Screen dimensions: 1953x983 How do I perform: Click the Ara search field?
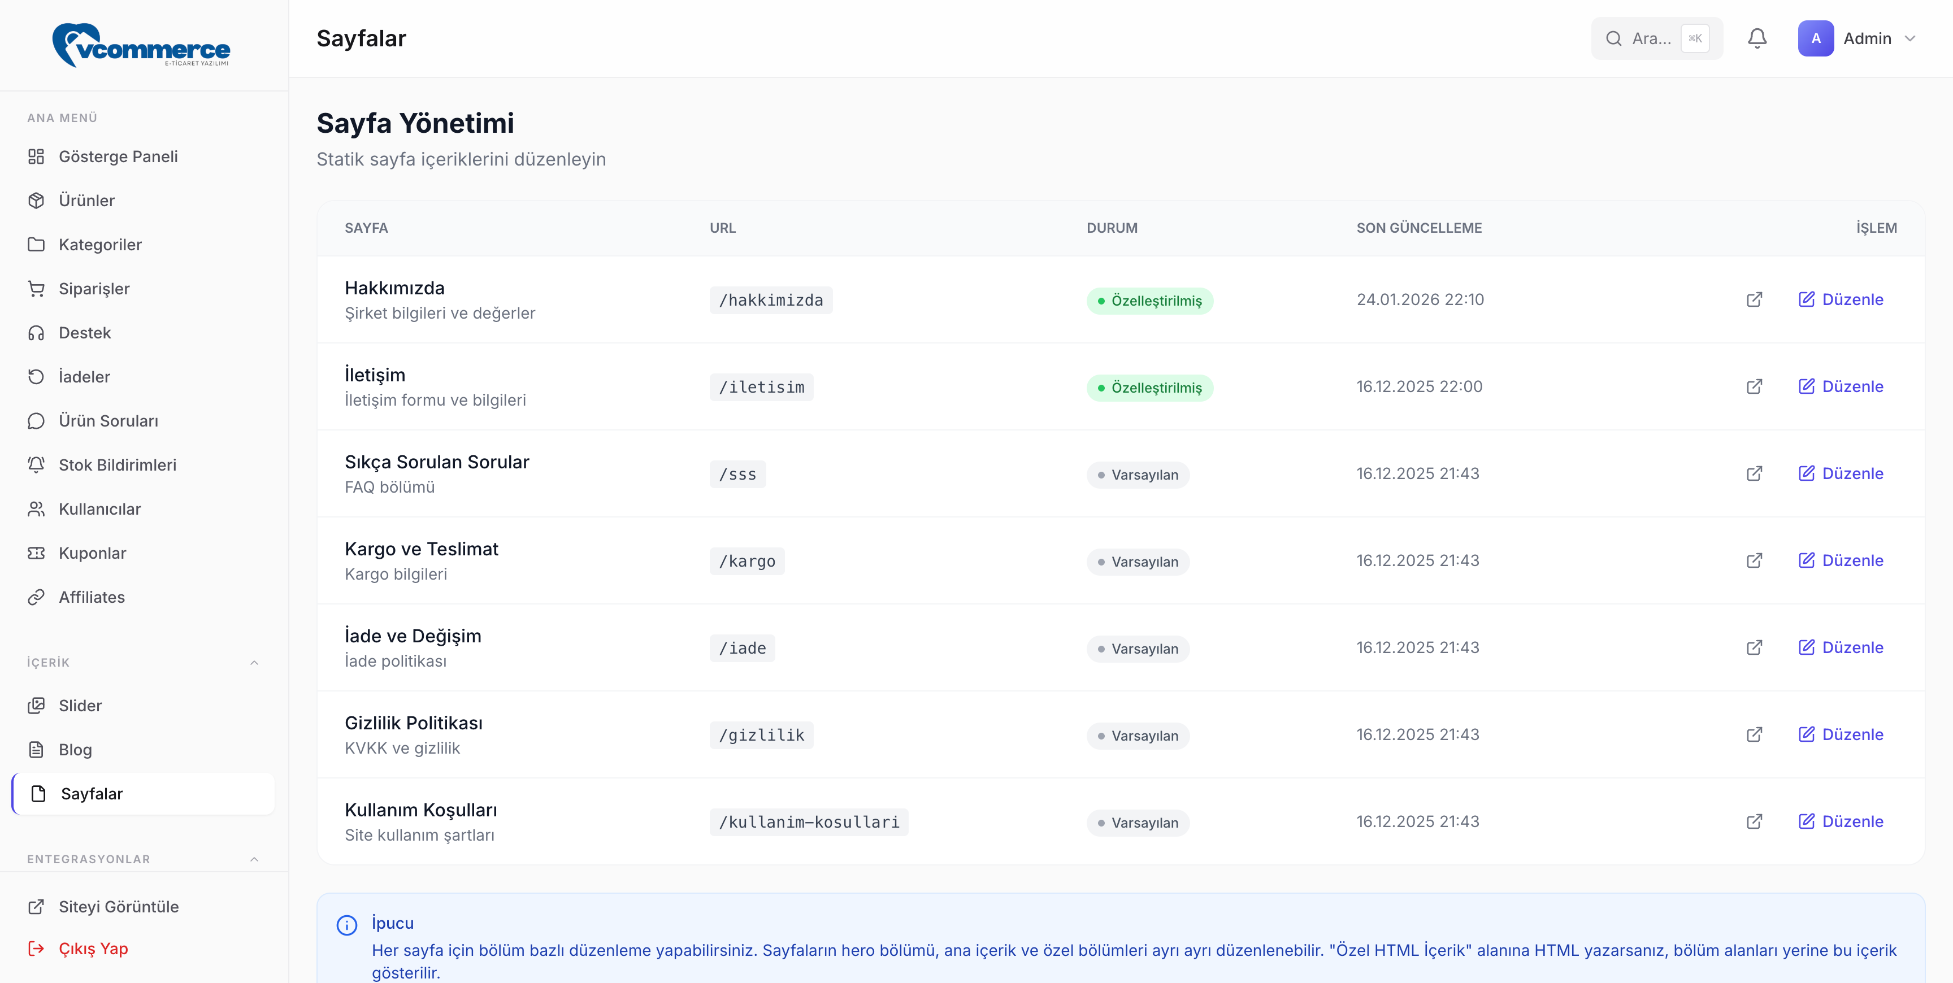click(1650, 38)
